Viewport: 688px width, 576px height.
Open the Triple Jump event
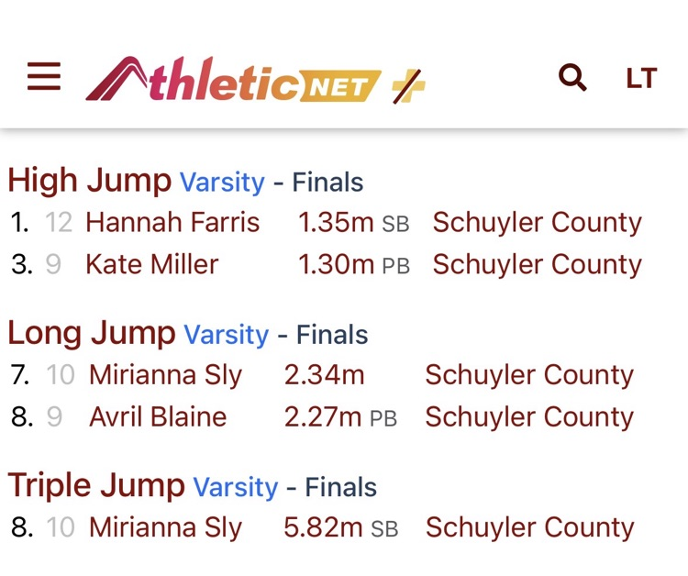click(95, 486)
